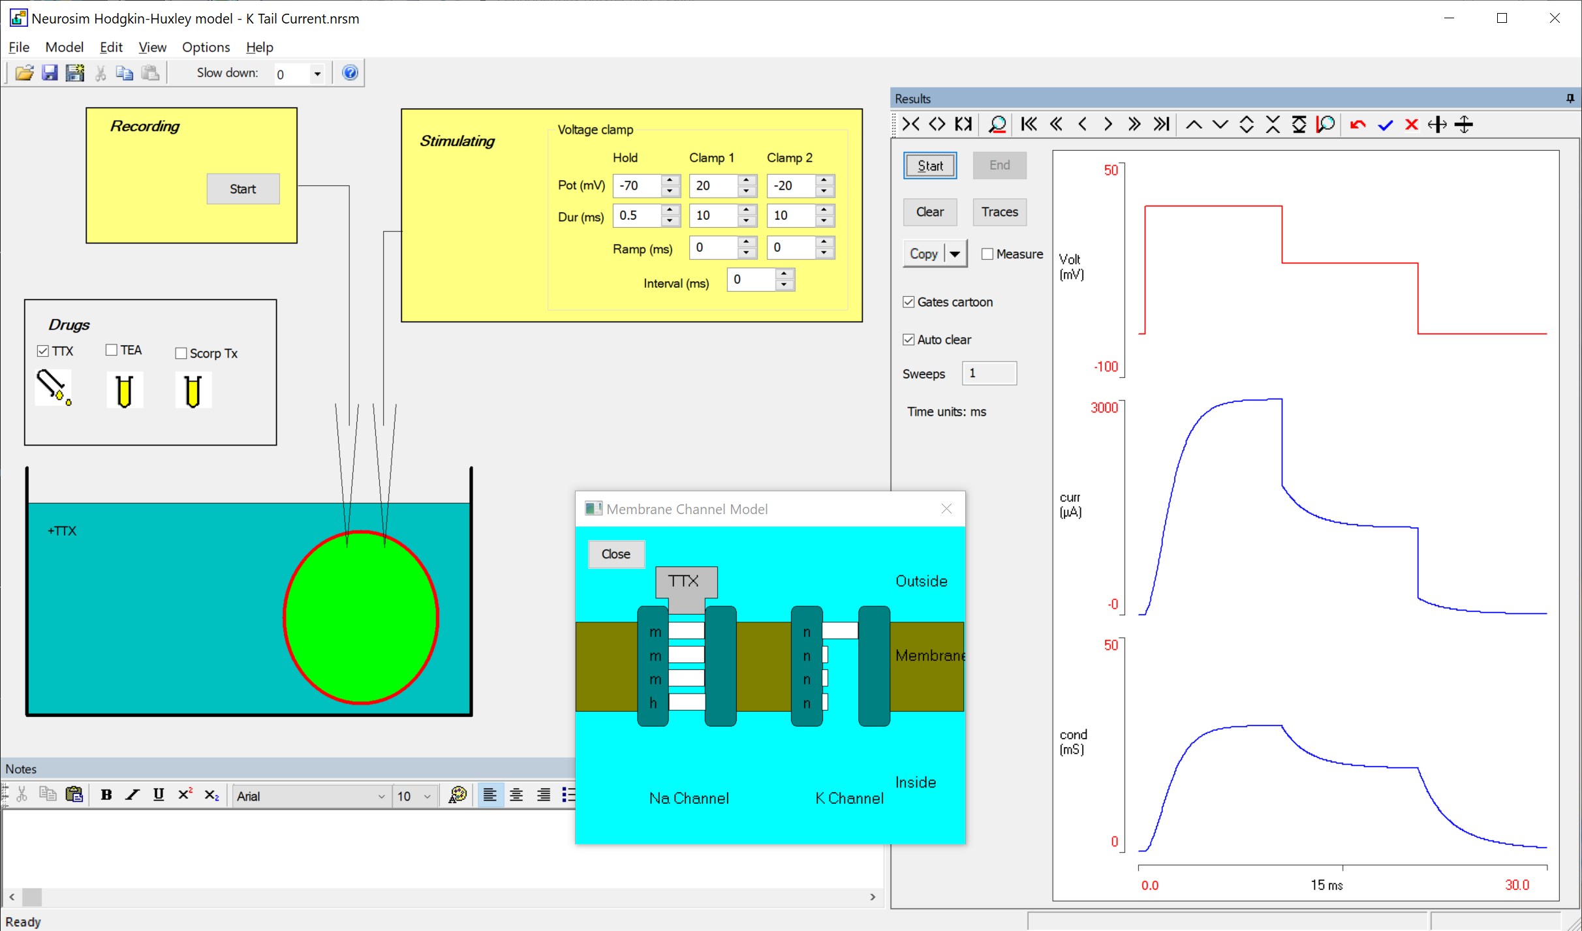Image resolution: width=1582 pixels, height=931 pixels.
Task: Close the Membrane Channel Model with Close button
Action: click(615, 554)
